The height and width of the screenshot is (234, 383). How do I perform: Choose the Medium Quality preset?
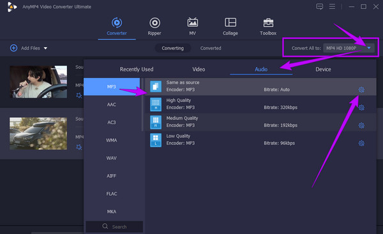260,122
